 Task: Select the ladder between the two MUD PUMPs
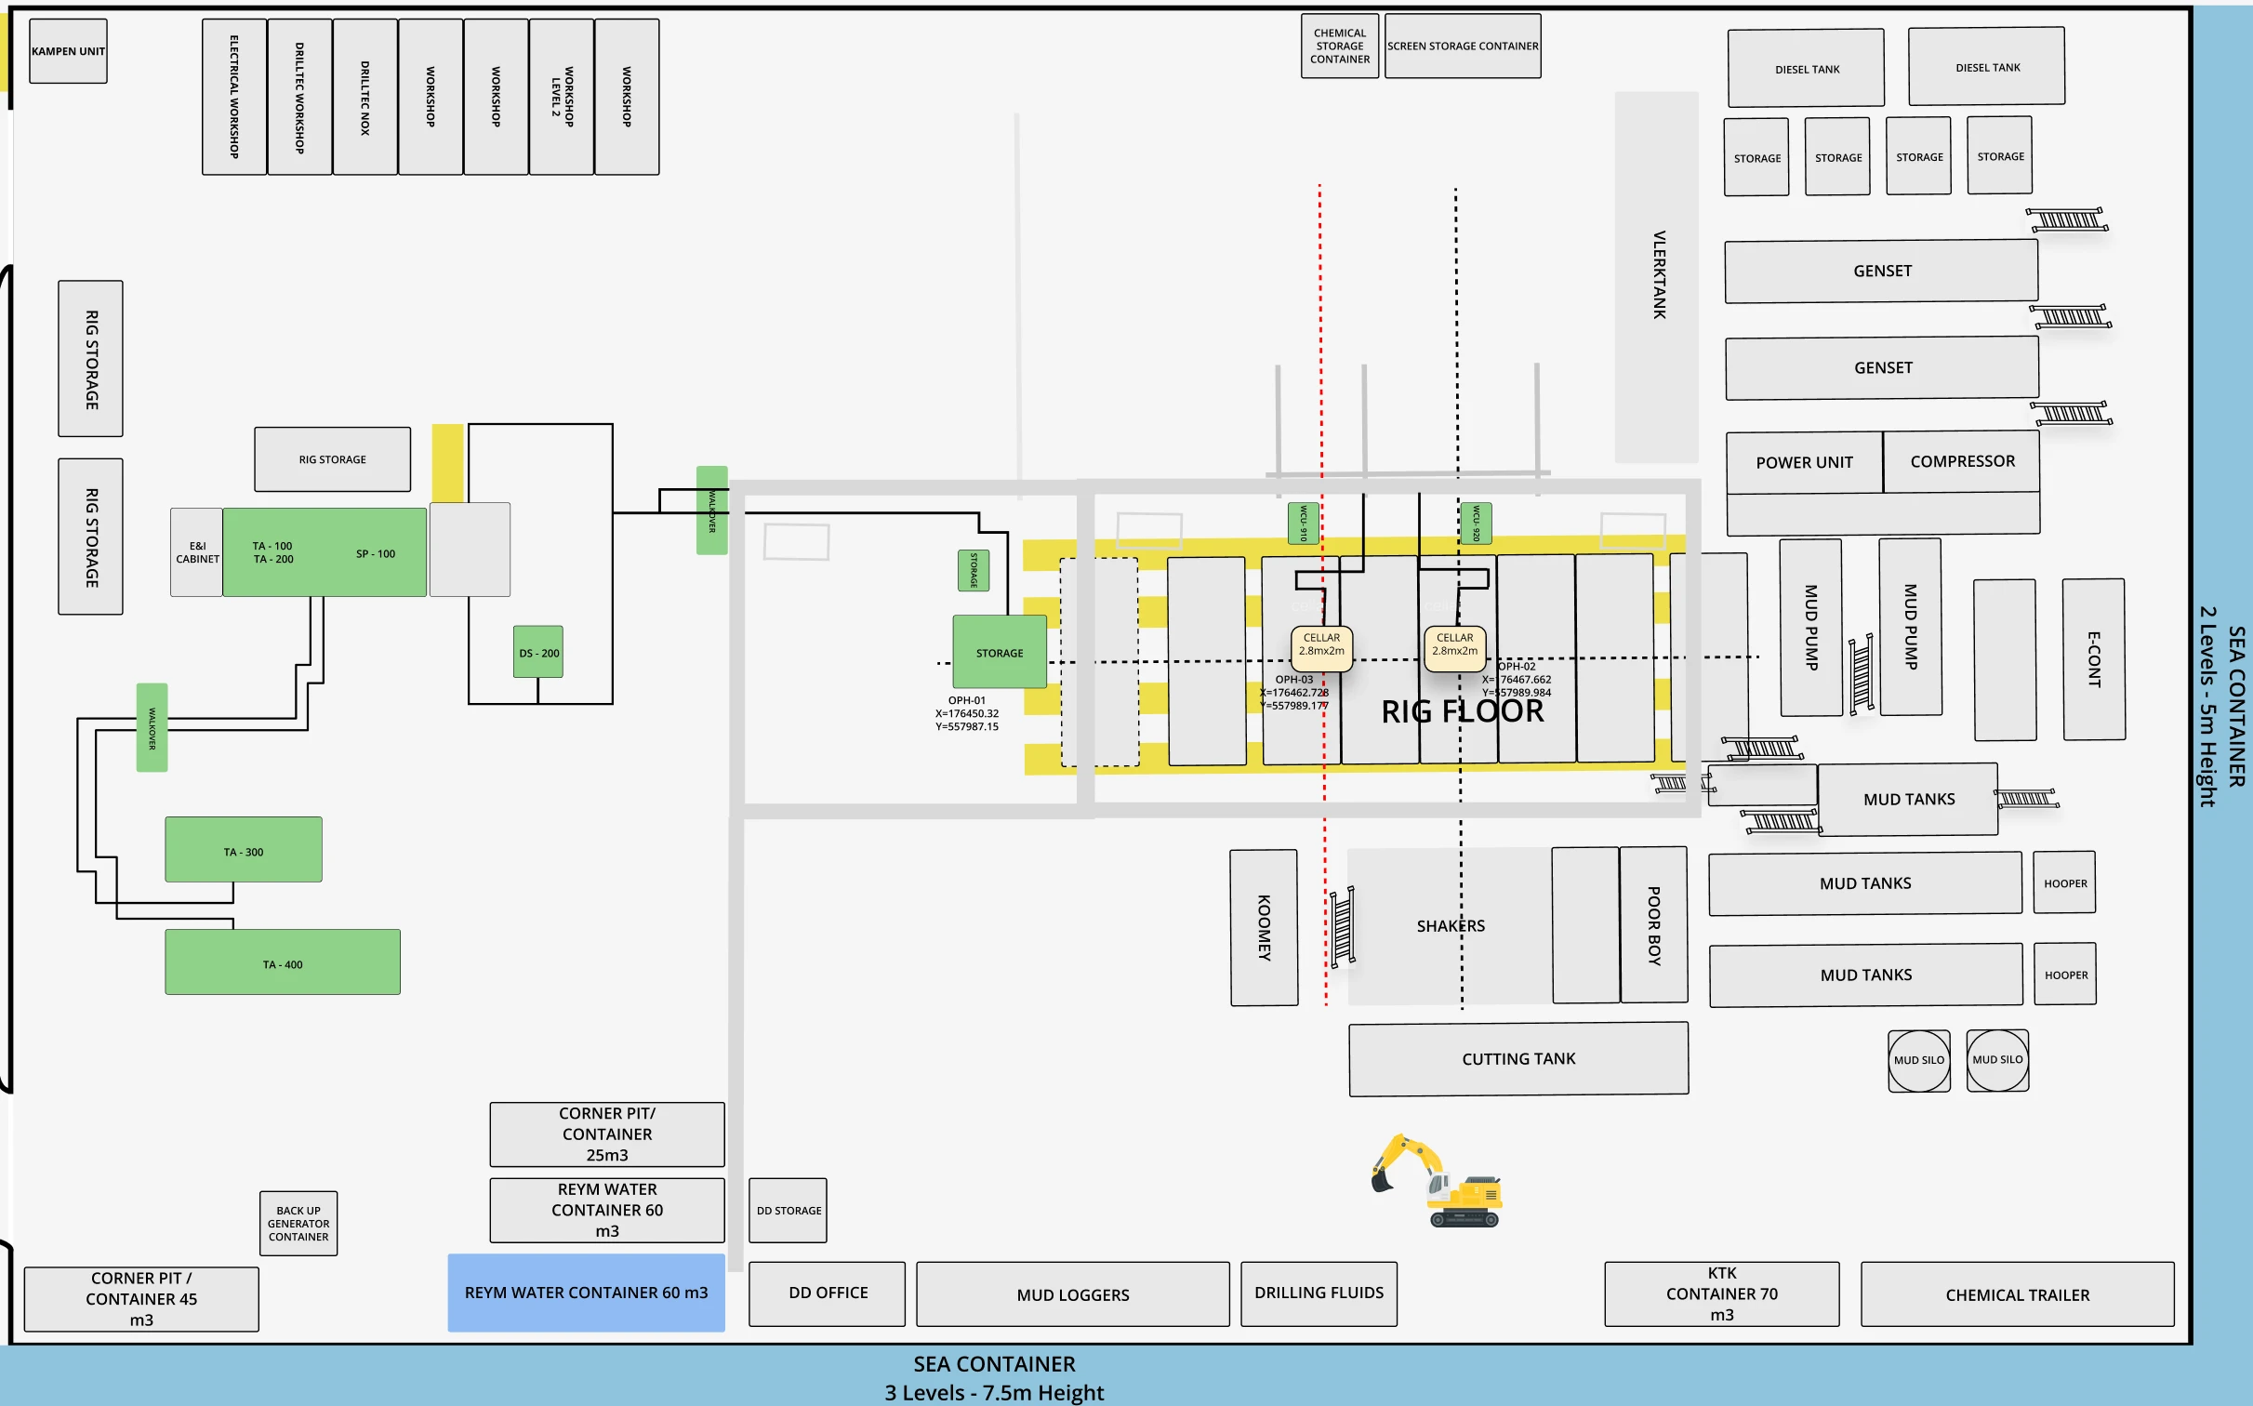(1861, 674)
